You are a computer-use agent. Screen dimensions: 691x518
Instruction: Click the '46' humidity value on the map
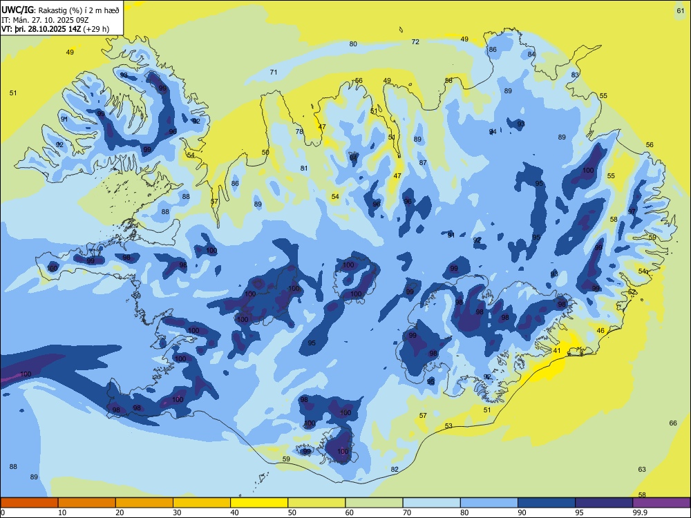coord(600,331)
